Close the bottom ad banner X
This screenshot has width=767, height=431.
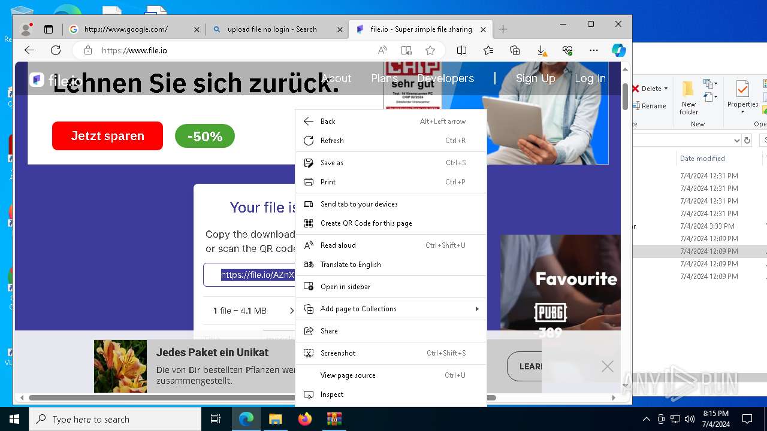(608, 366)
